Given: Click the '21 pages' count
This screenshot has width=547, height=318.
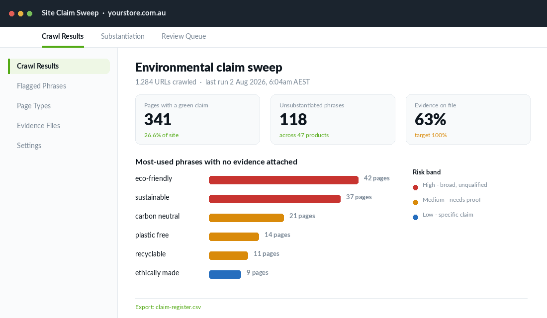Looking at the screenshot, I should pos(302,216).
